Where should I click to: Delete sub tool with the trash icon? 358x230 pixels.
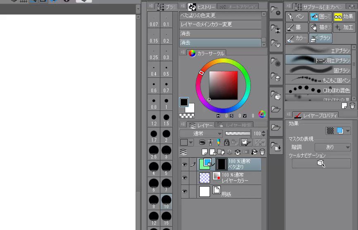click(352, 105)
